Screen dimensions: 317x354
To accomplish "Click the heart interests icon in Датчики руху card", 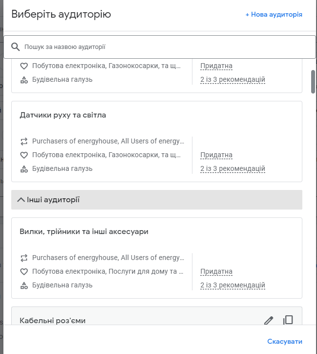I will click(x=24, y=155).
